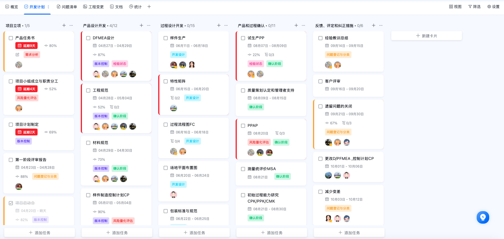Image resolution: width=504 pixels, height=239 pixels.
Task: Click the edit note icon on 产品任务书 card
Action: point(17,55)
